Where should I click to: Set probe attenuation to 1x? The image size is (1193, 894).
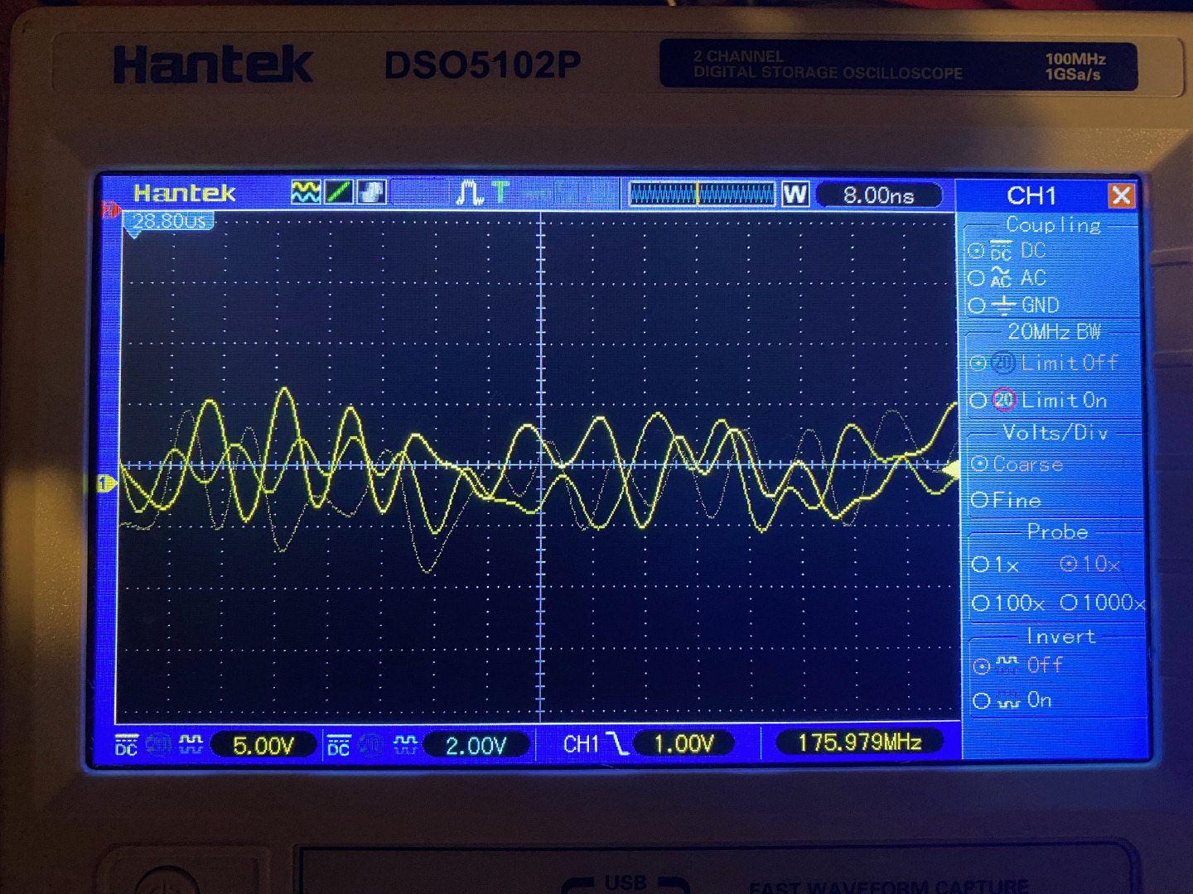pyautogui.click(x=981, y=565)
